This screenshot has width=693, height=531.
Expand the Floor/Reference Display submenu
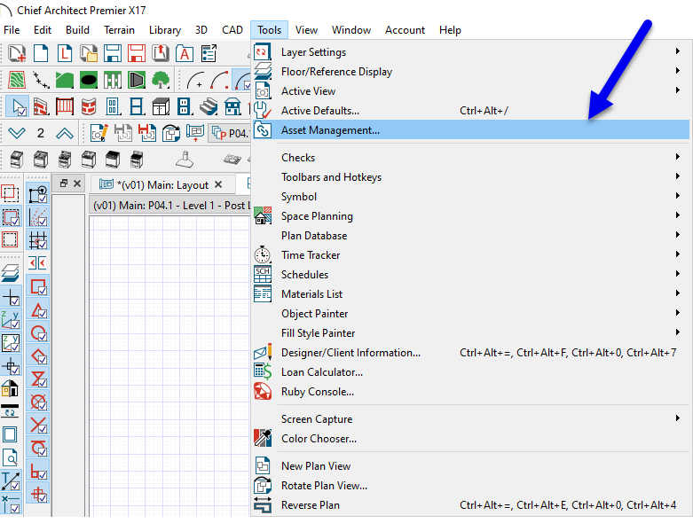pos(470,72)
